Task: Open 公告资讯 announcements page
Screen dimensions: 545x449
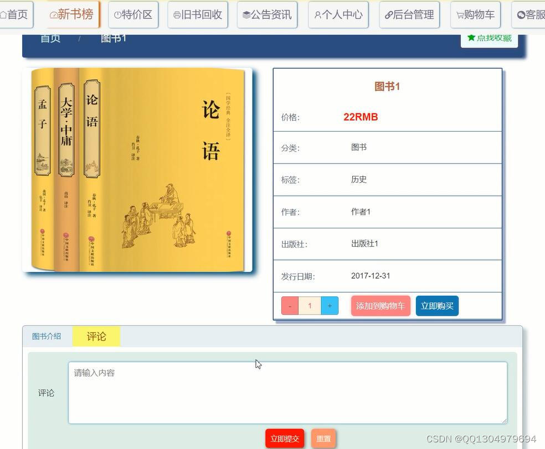Action: click(267, 14)
